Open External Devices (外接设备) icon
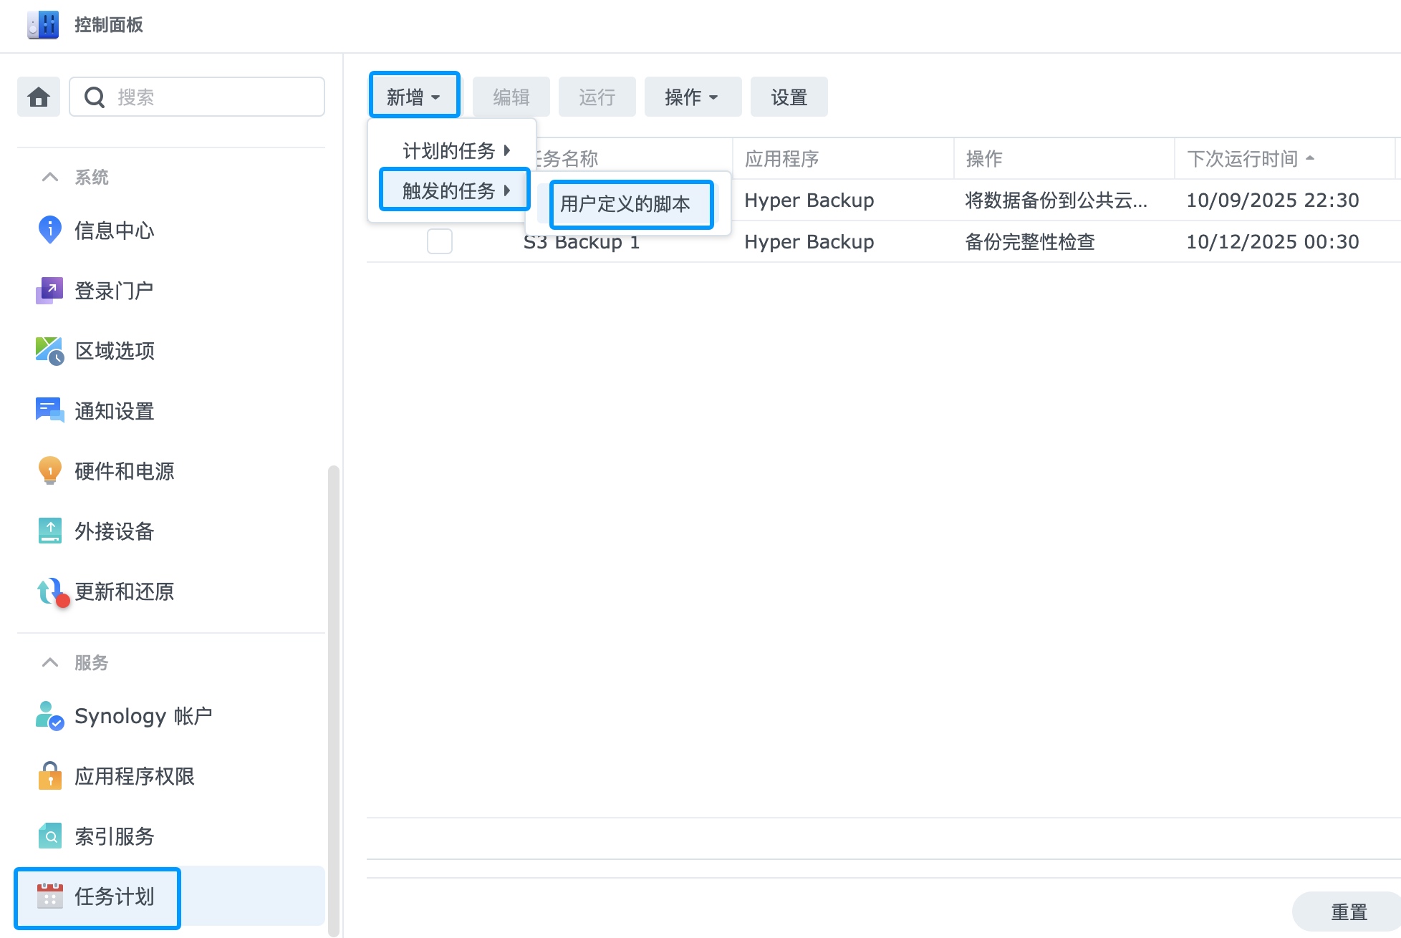Viewport: 1401px width, 938px height. pyautogui.click(x=49, y=531)
